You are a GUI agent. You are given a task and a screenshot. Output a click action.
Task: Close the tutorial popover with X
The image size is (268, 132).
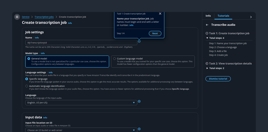(160, 14)
